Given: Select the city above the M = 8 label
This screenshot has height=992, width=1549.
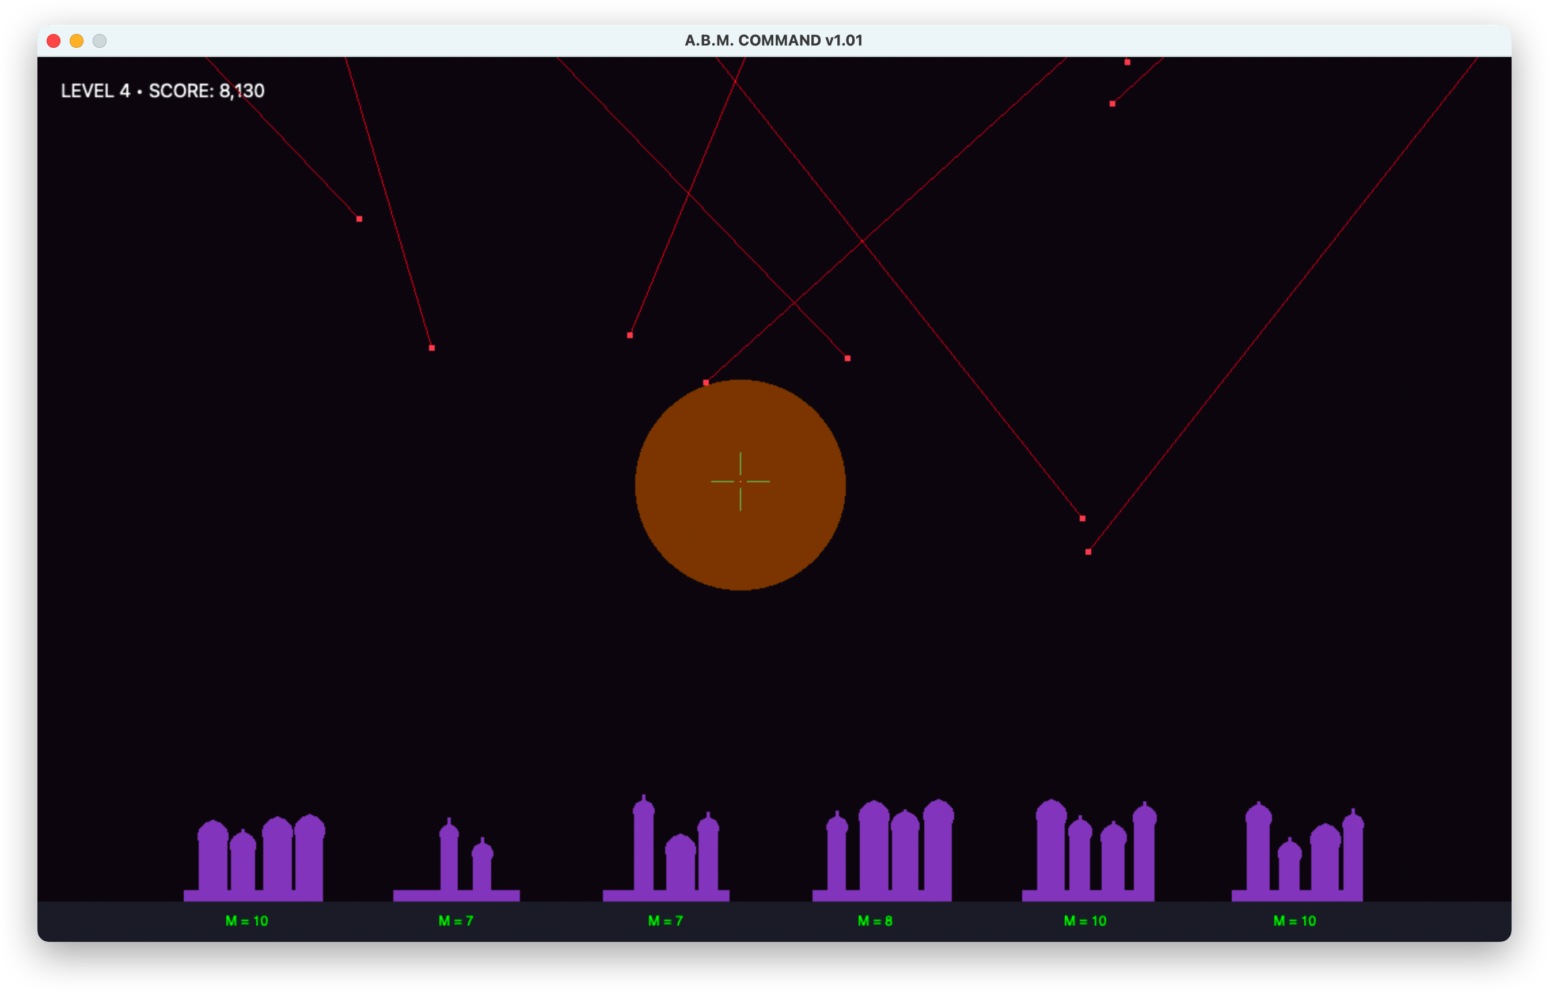Looking at the screenshot, I should tap(882, 850).
